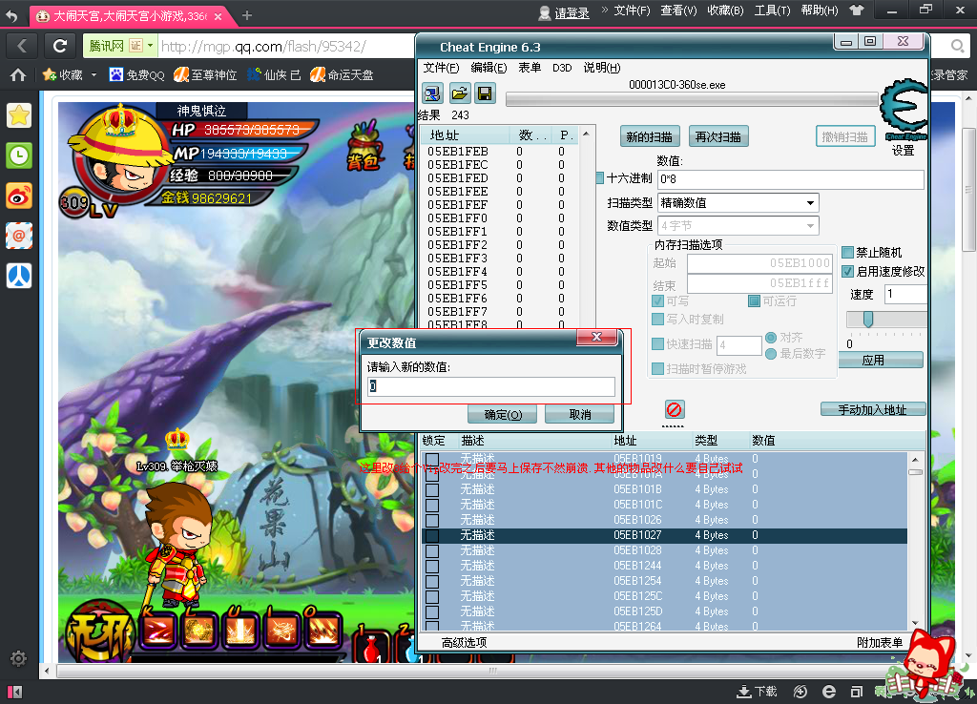Open the 收藏 bookmarks dropdown arrow

click(94, 74)
